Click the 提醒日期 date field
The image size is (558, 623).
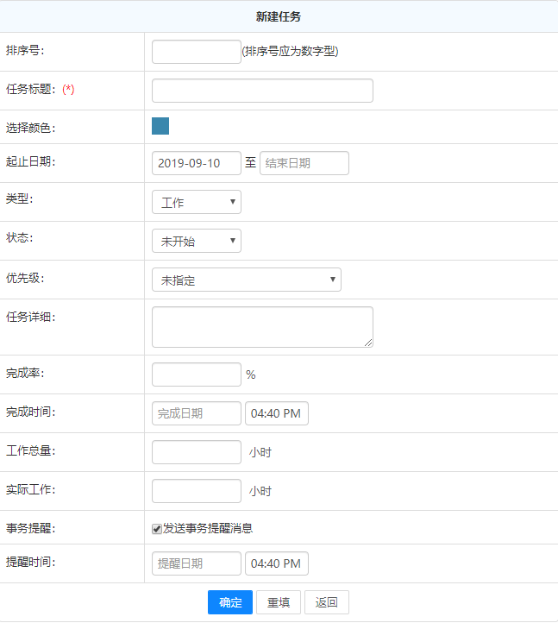click(x=196, y=563)
